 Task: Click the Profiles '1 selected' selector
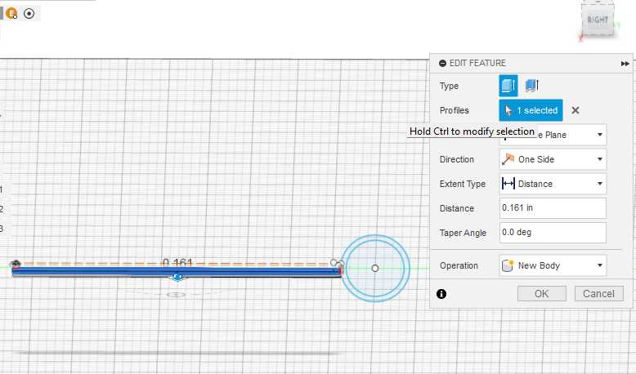531,110
